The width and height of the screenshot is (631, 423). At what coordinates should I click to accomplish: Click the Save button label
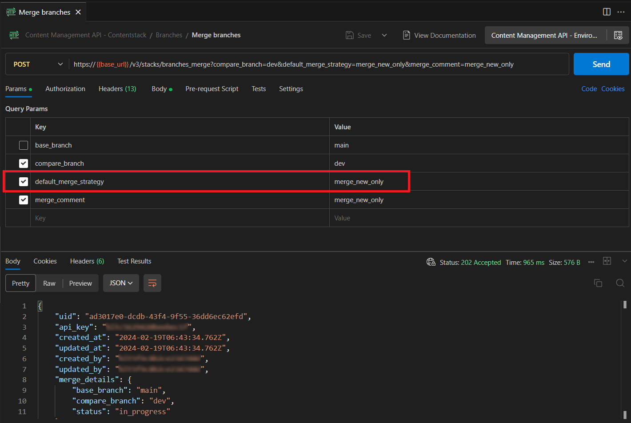coord(364,36)
